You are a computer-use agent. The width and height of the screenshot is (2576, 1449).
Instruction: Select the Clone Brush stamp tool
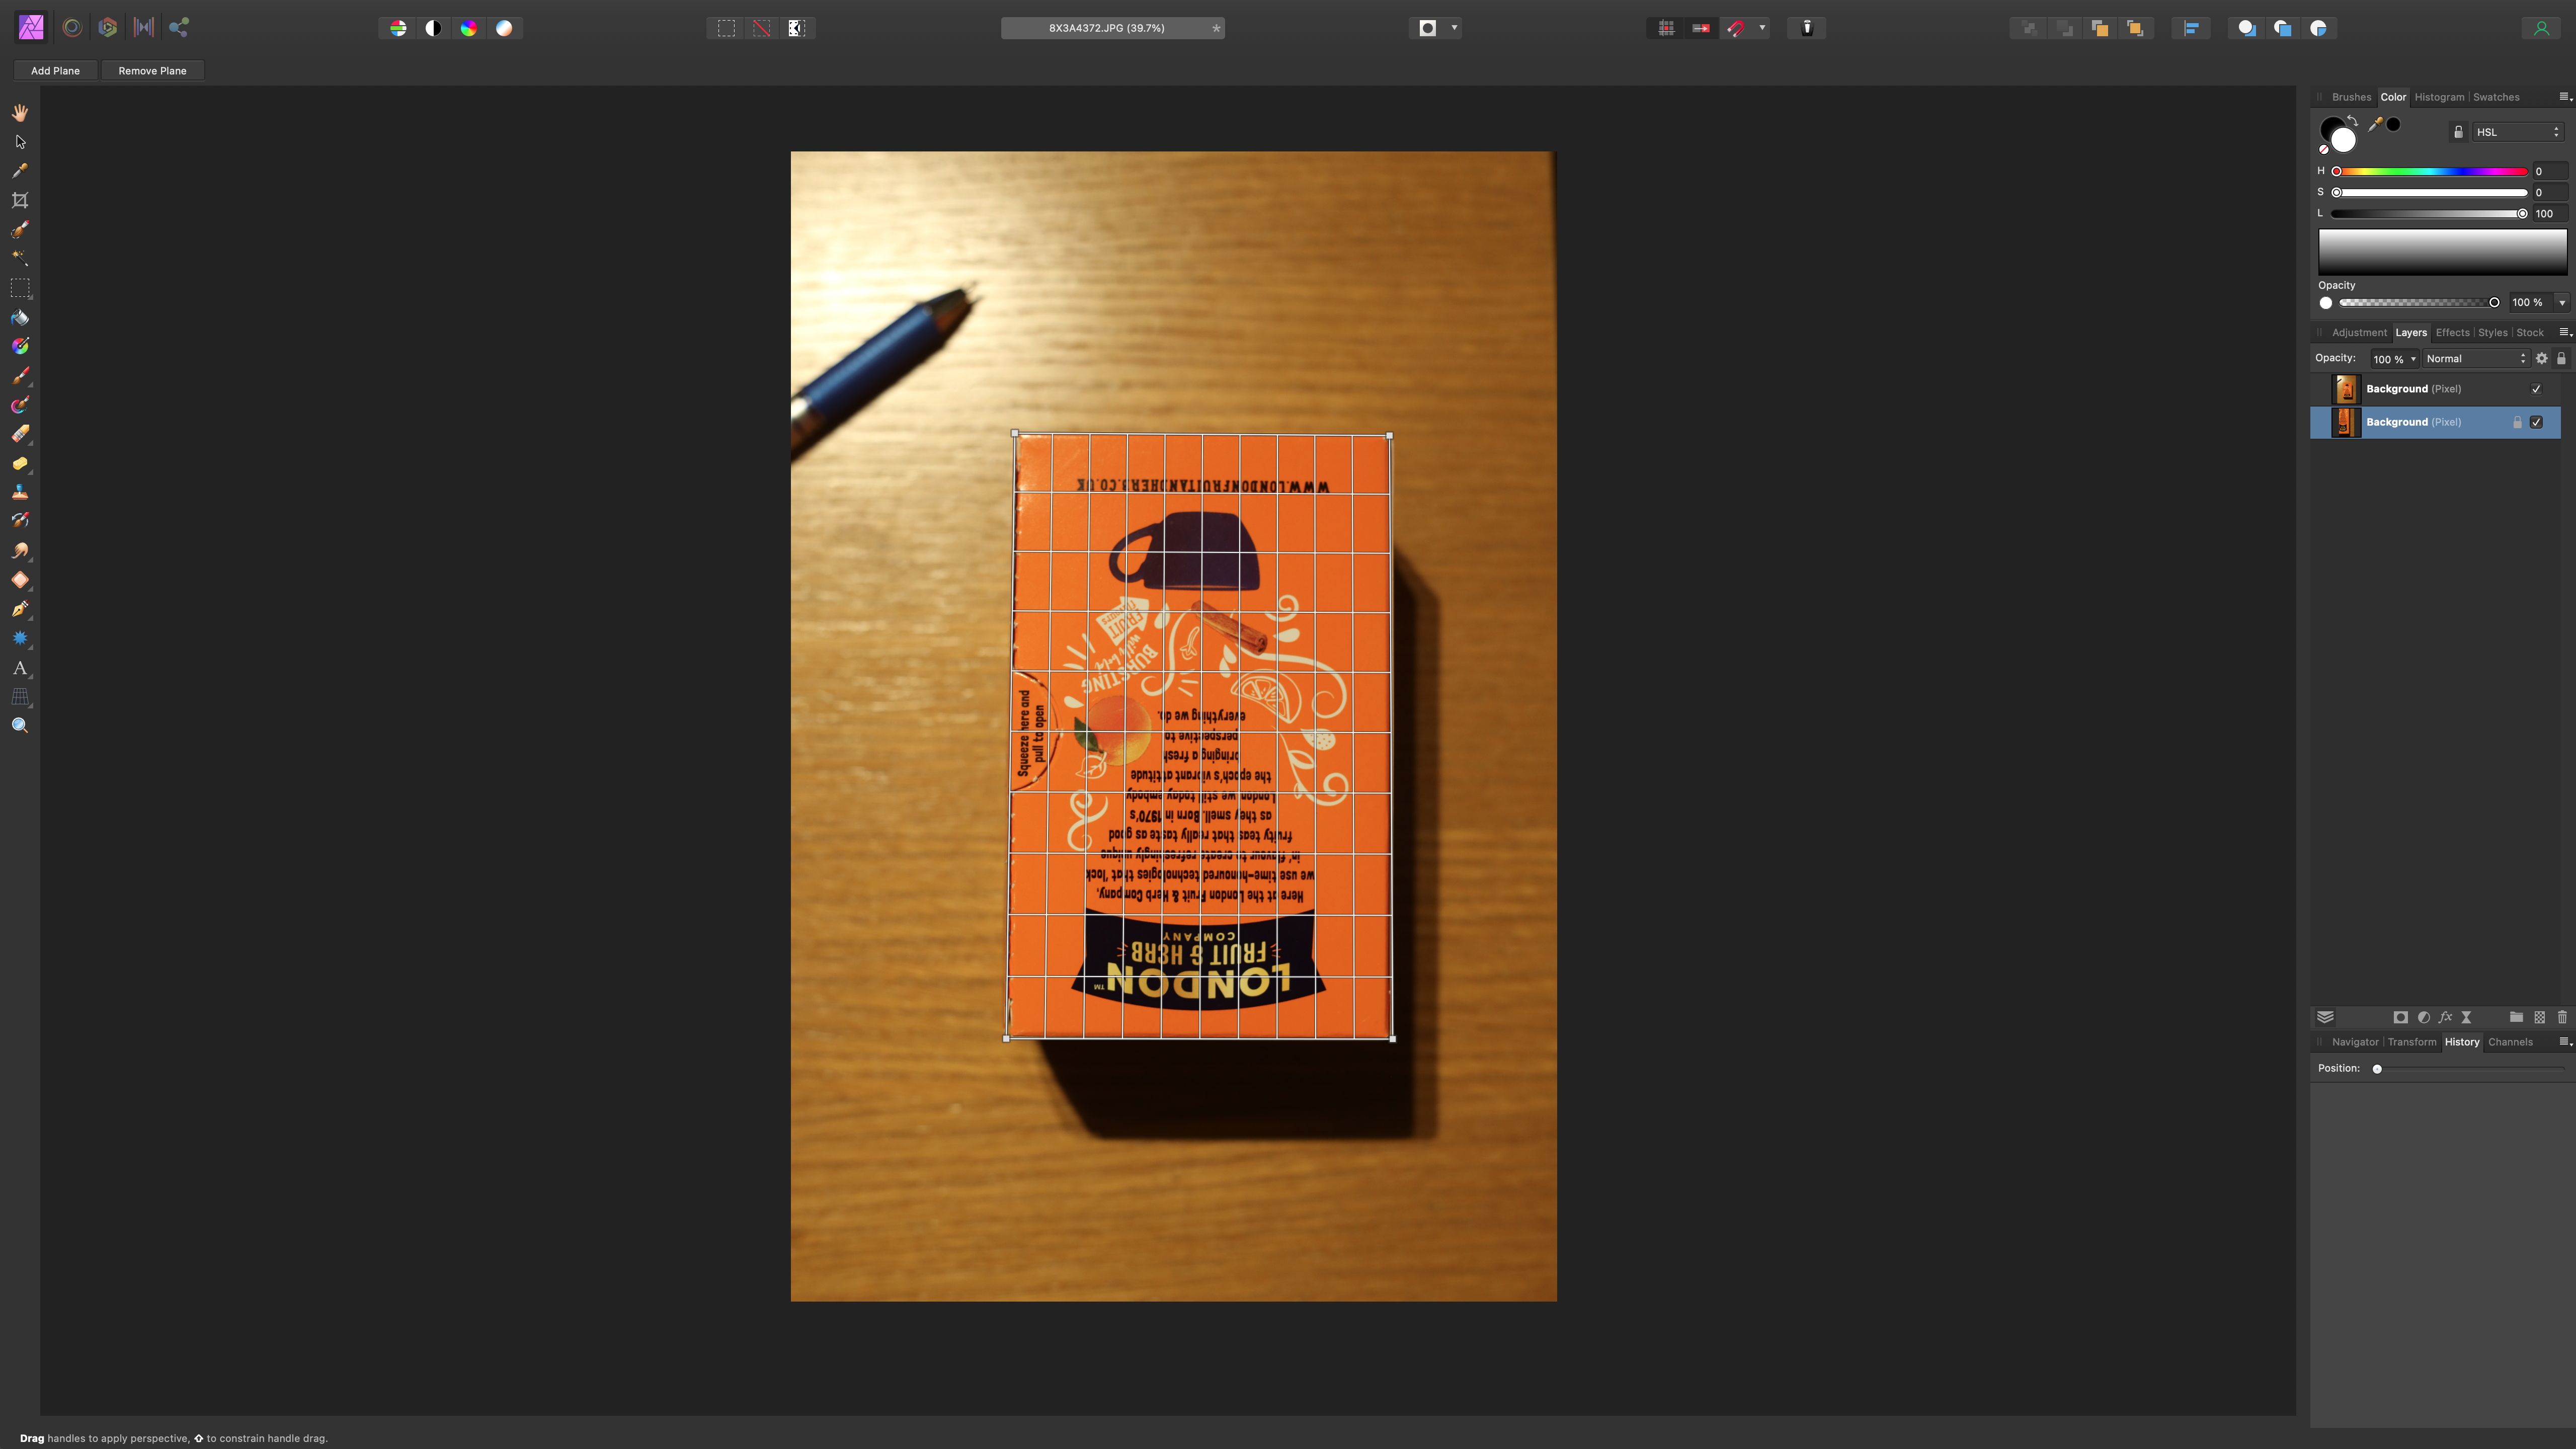point(20,492)
